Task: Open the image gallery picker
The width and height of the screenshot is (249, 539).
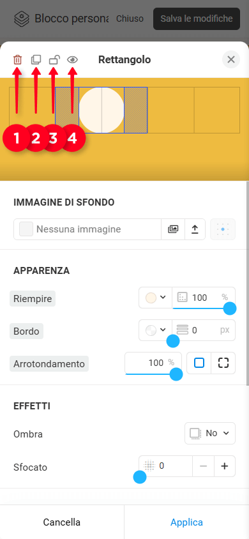Action: tap(173, 229)
